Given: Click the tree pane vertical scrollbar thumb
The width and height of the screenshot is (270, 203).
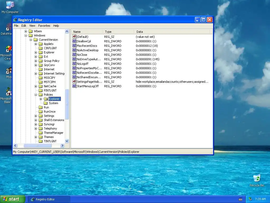Looking at the screenshot, I should point(67,104).
